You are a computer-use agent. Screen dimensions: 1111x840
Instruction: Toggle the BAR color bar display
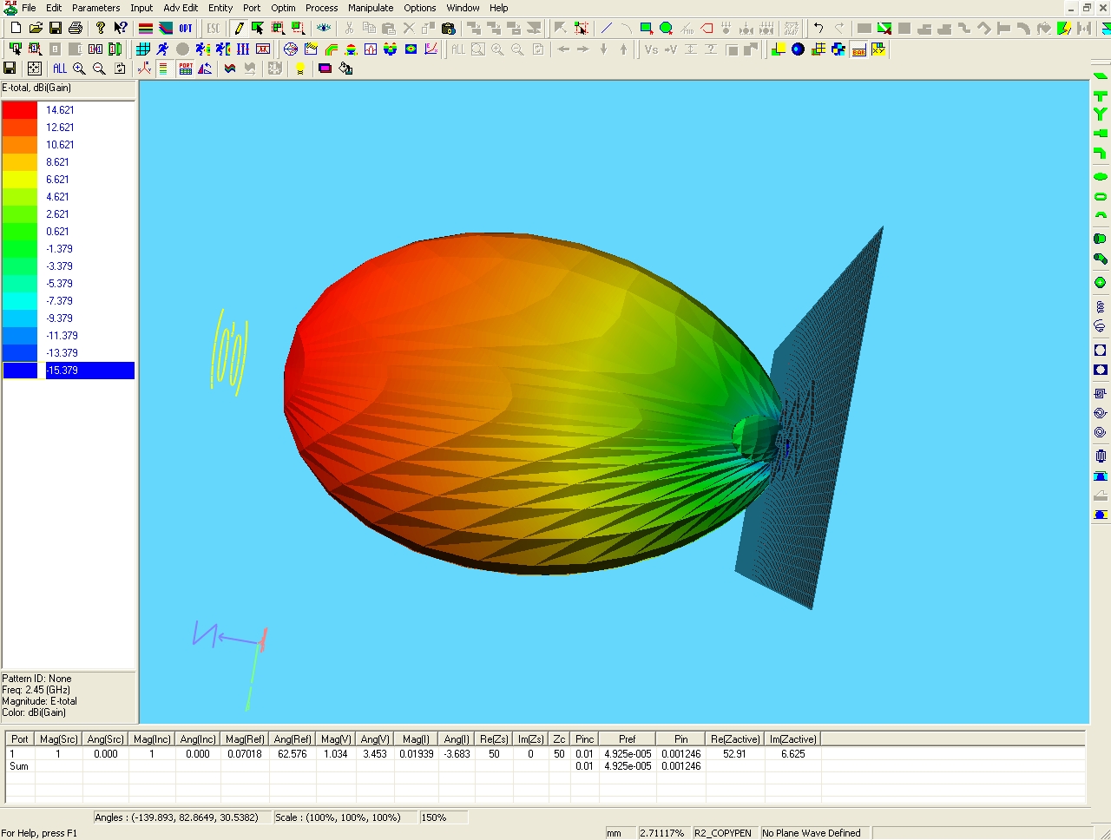point(858,49)
